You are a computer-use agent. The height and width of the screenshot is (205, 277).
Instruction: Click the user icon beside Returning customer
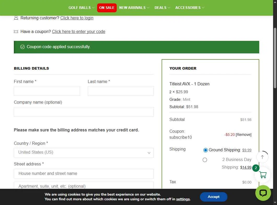(x=16, y=18)
